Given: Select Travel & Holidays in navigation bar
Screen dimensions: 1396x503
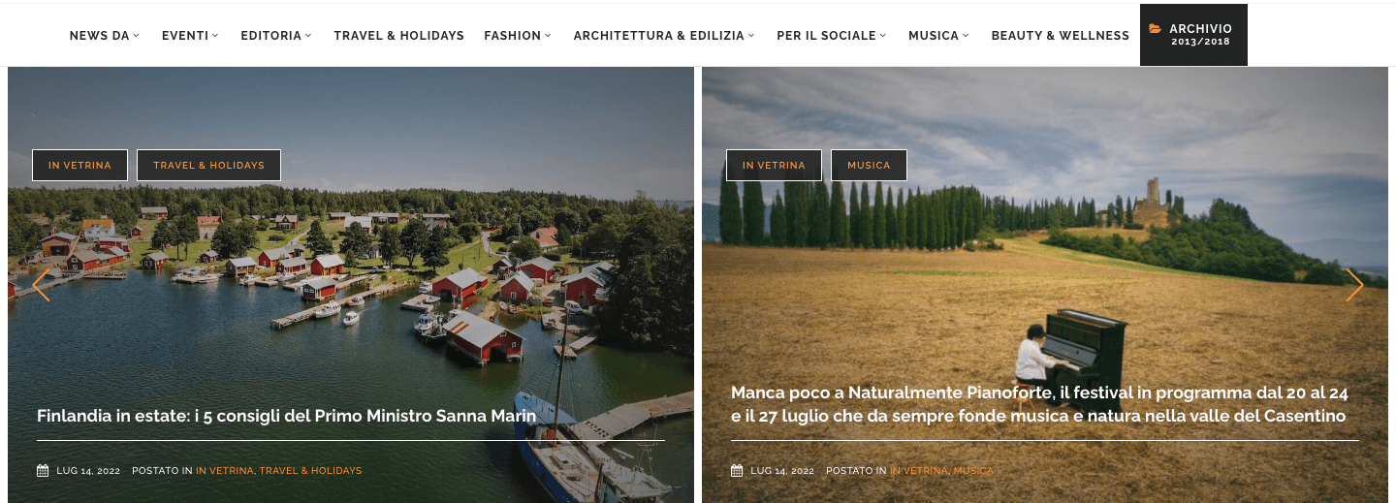Looking at the screenshot, I should 398,36.
